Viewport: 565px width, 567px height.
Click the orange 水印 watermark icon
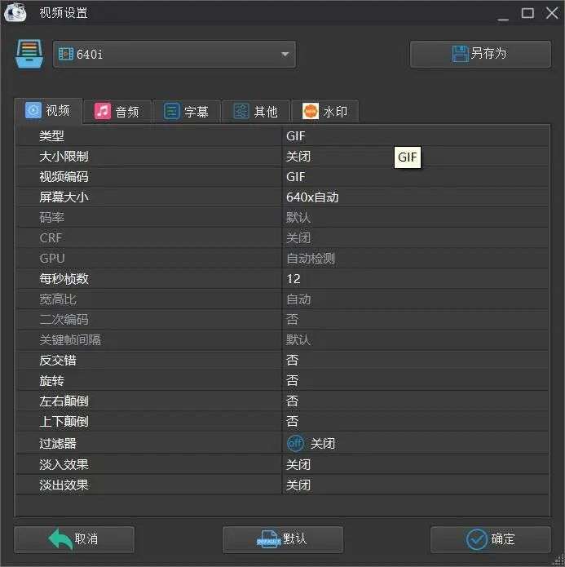pos(310,111)
